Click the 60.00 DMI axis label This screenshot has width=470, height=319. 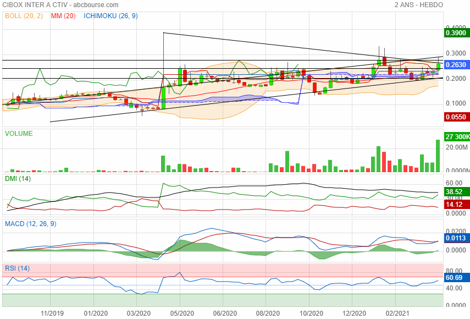click(x=454, y=183)
